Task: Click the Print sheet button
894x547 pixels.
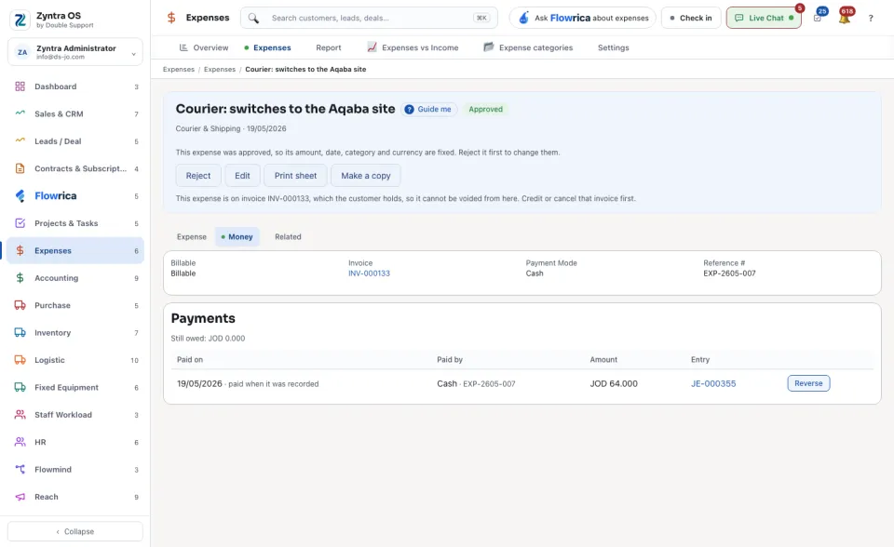Action: (295, 176)
